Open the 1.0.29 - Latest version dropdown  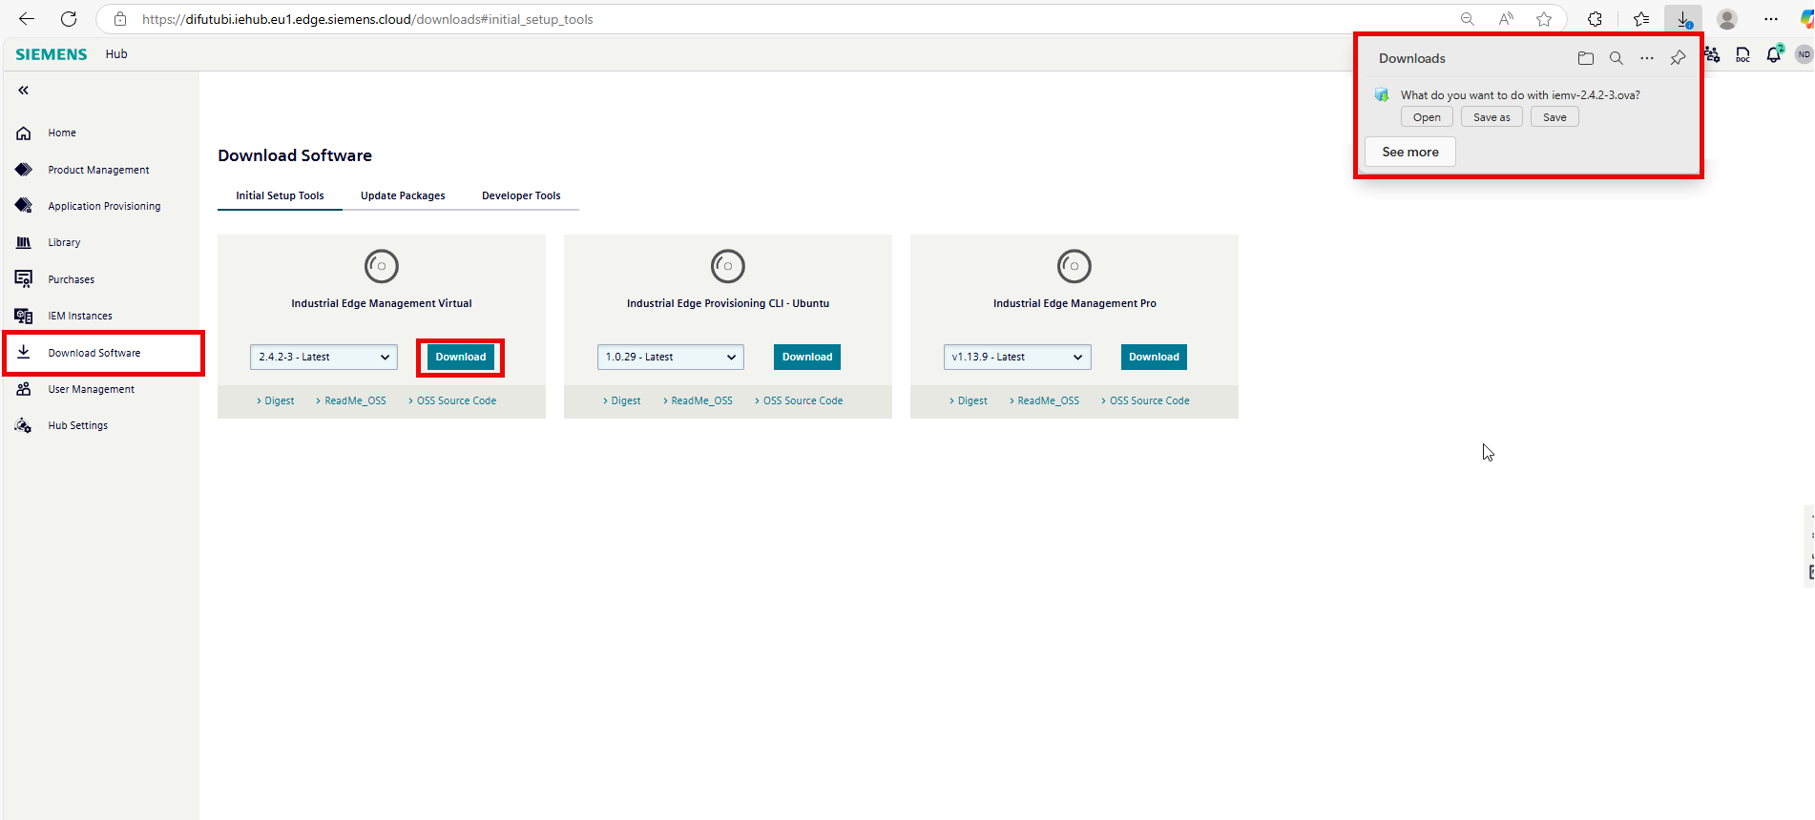point(670,358)
